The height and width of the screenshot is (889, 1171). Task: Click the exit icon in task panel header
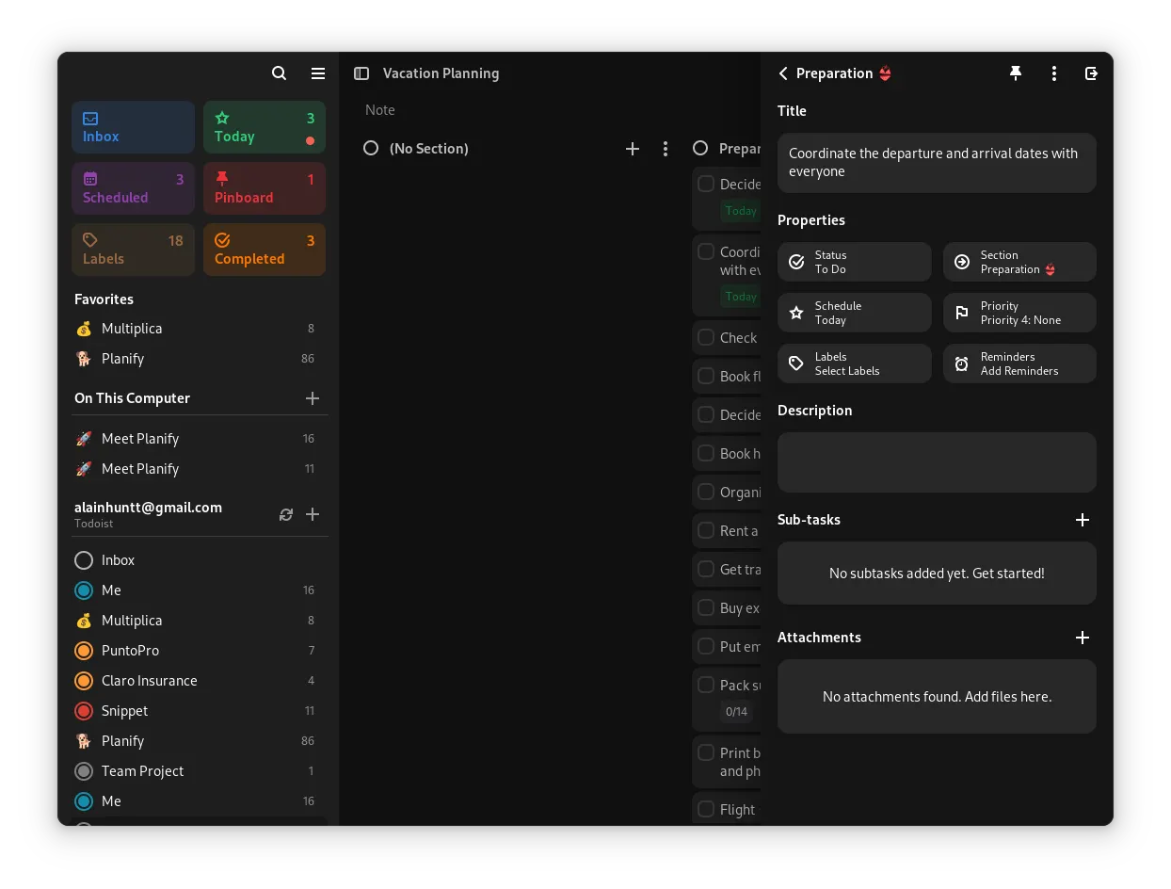1091,73
